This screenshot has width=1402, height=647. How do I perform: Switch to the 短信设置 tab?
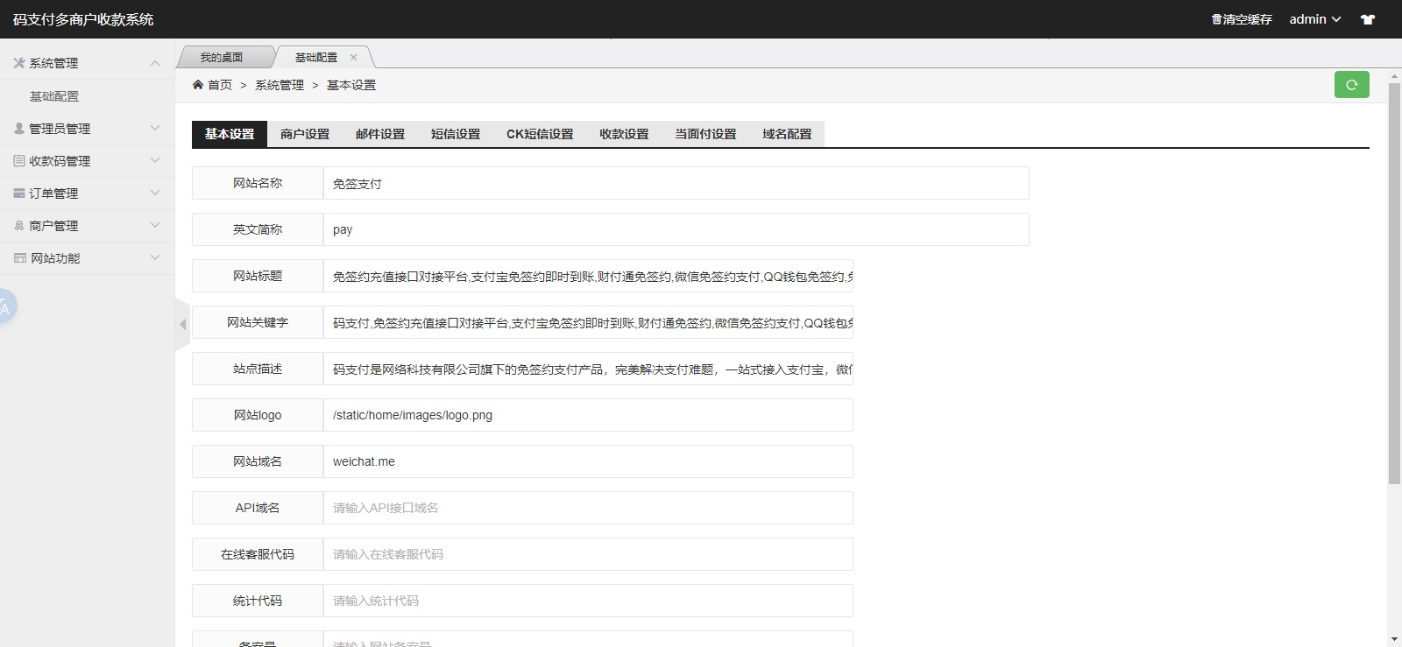point(456,134)
